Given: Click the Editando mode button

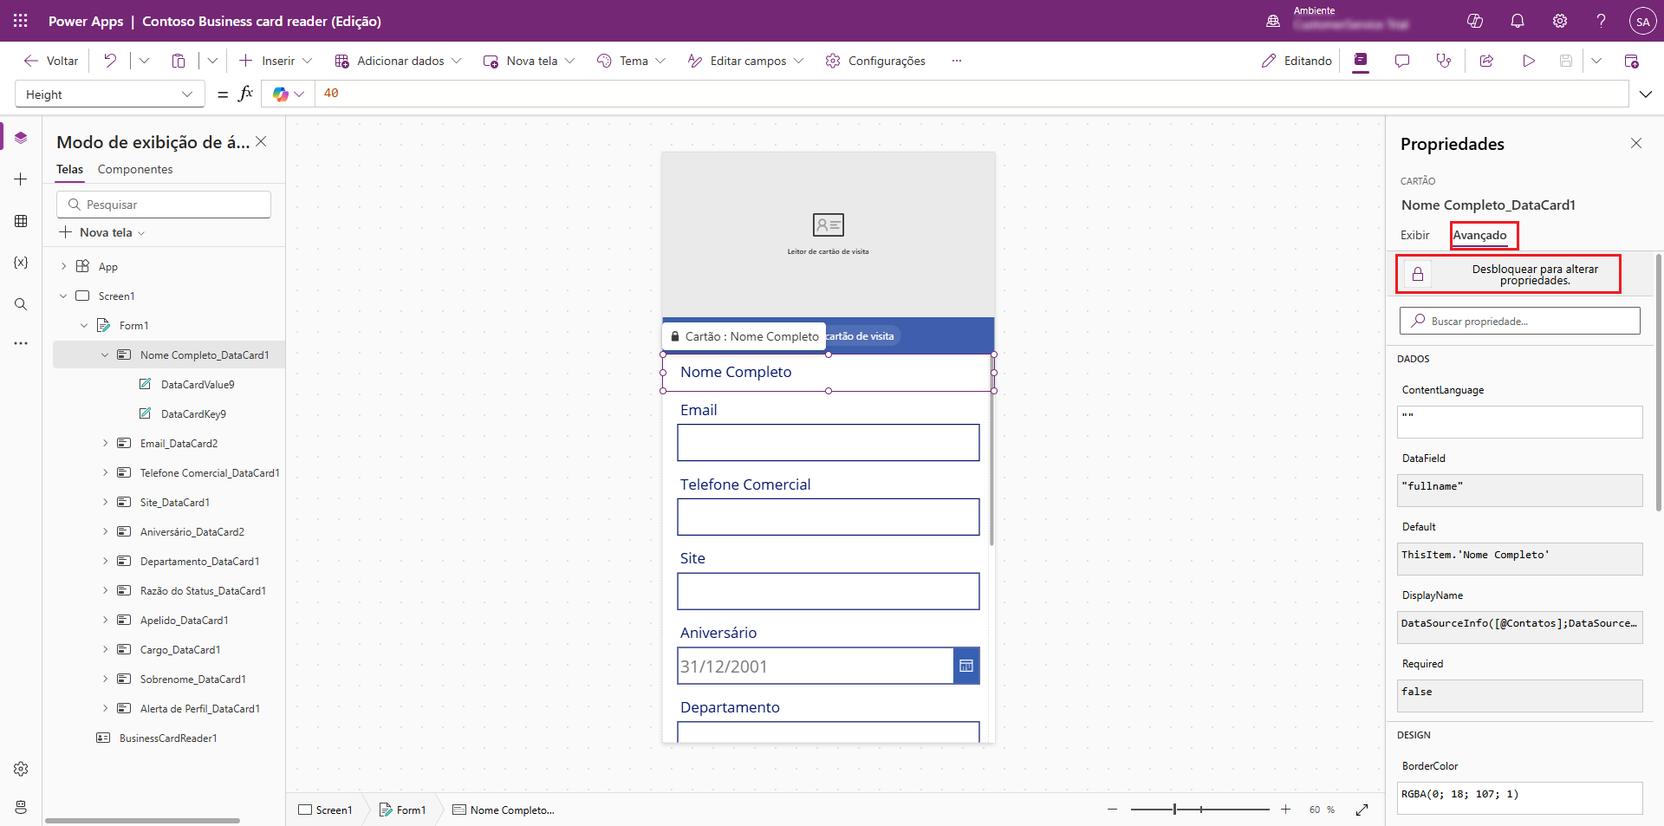Looking at the screenshot, I should tap(1297, 61).
